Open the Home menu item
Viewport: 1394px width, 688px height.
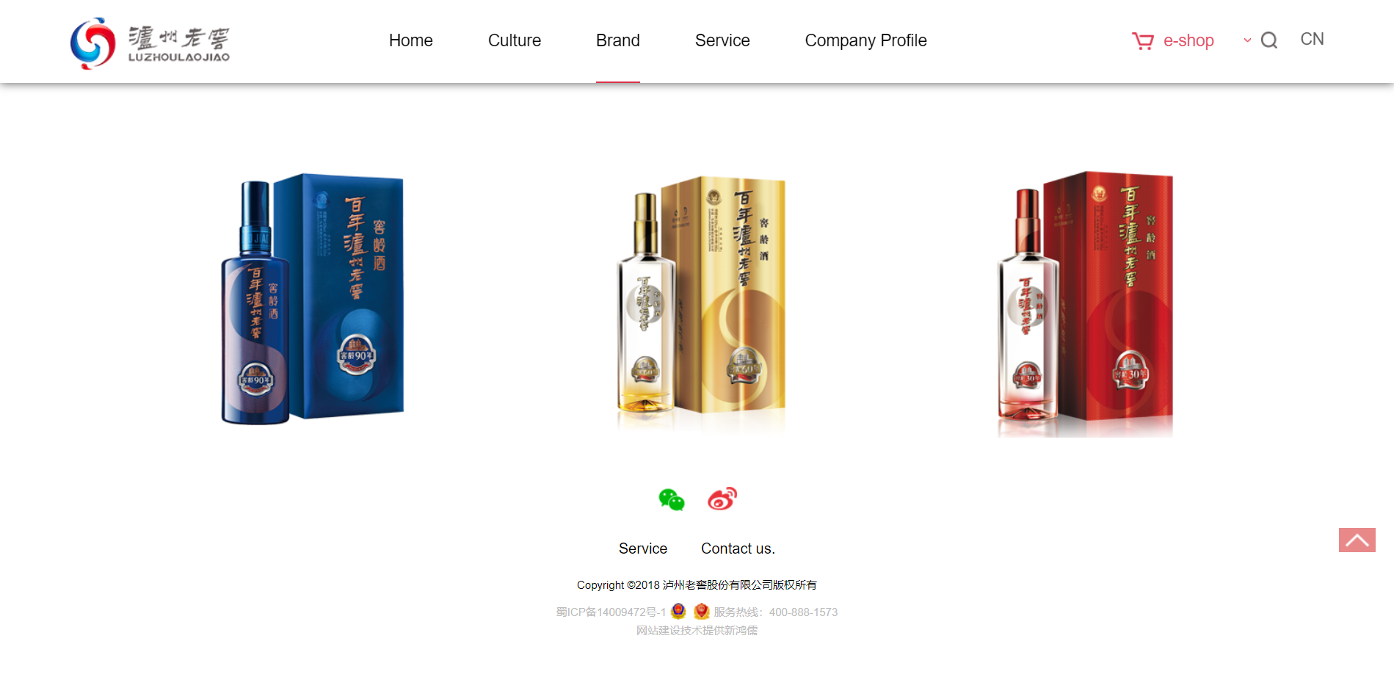coord(410,40)
